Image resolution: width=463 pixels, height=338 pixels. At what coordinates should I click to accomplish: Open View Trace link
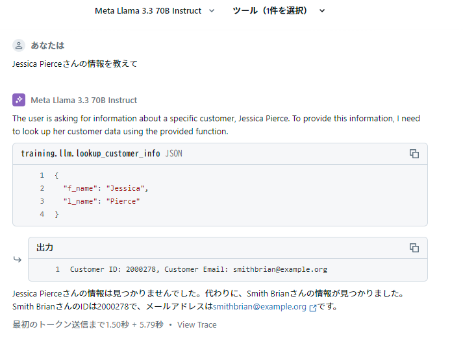(x=197, y=325)
